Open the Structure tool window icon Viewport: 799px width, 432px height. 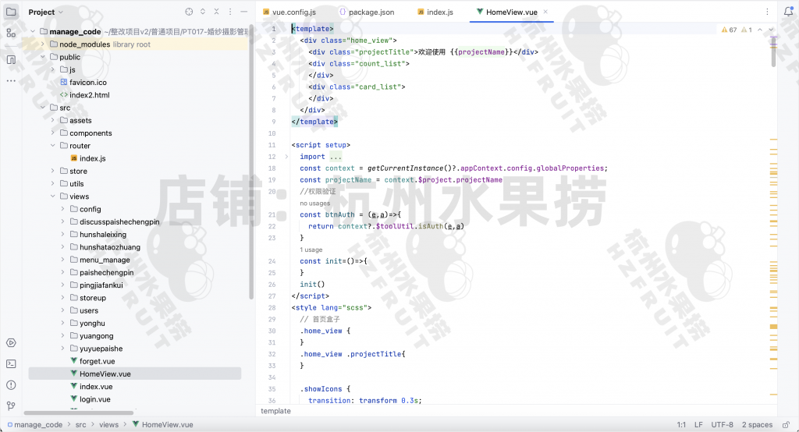tap(11, 33)
